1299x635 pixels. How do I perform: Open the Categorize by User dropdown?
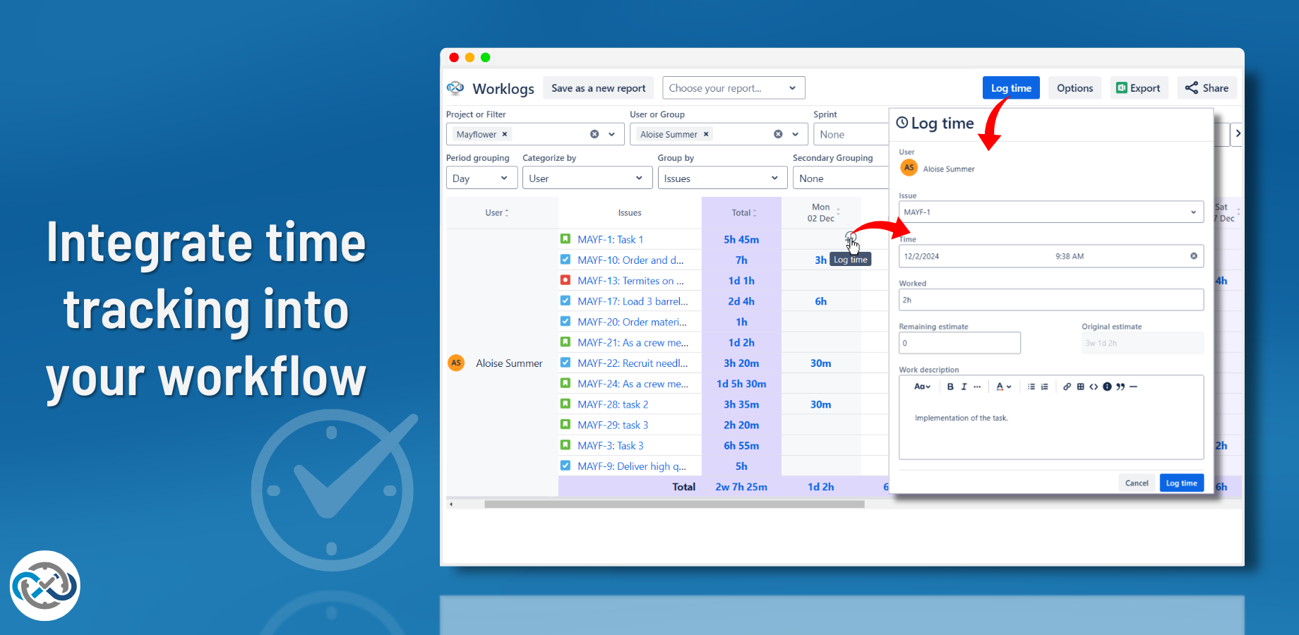(x=587, y=179)
